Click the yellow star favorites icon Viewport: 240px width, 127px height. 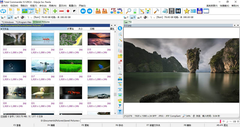pos(187,11)
